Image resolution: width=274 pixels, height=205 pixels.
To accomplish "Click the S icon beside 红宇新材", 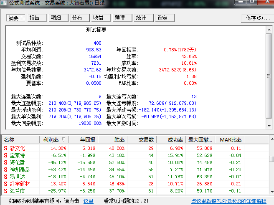I will [6, 184].
